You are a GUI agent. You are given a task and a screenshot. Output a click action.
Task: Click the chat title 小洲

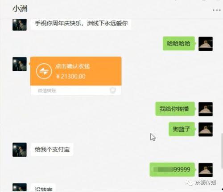point(20,8)
